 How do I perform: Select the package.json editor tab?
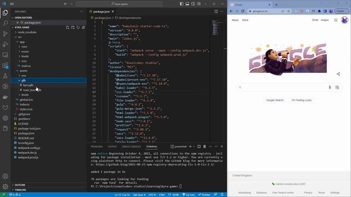(x=101, y=11)
